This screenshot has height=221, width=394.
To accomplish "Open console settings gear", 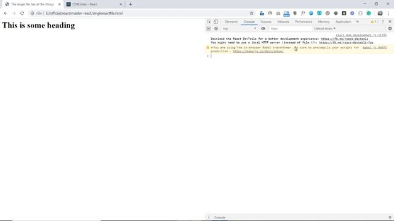I will 390,29.
